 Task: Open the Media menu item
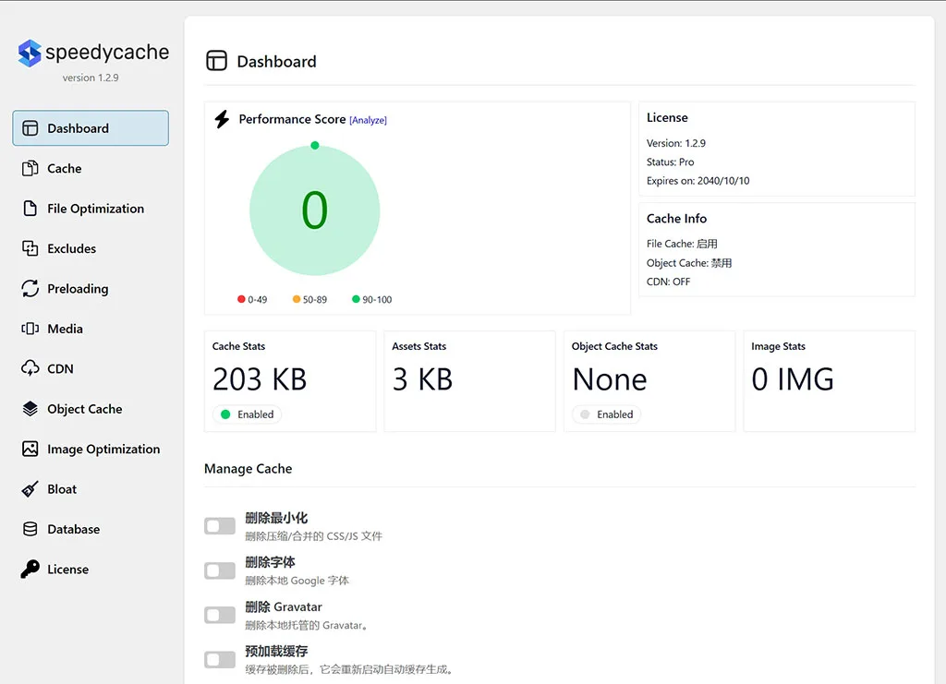tap(65, 329)
